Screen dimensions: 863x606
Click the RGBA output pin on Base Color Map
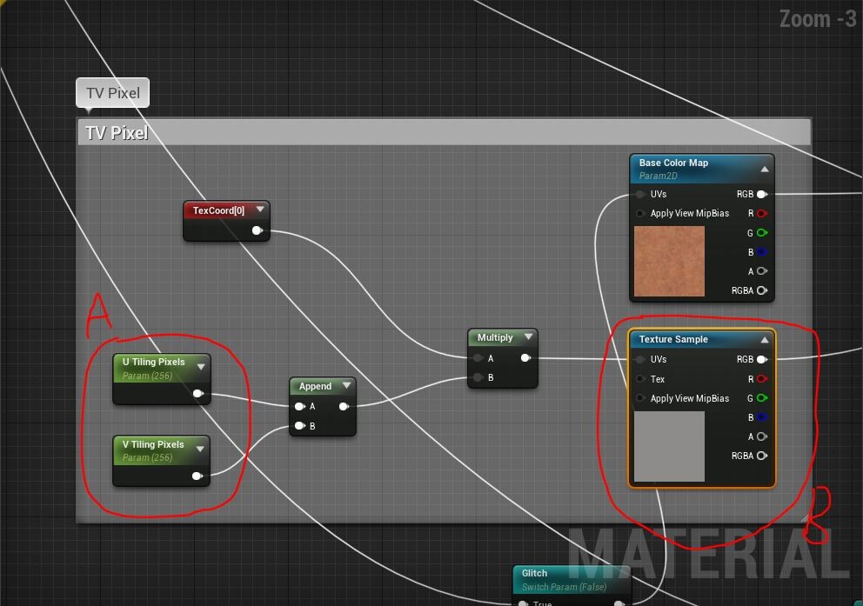pos(761,290)
